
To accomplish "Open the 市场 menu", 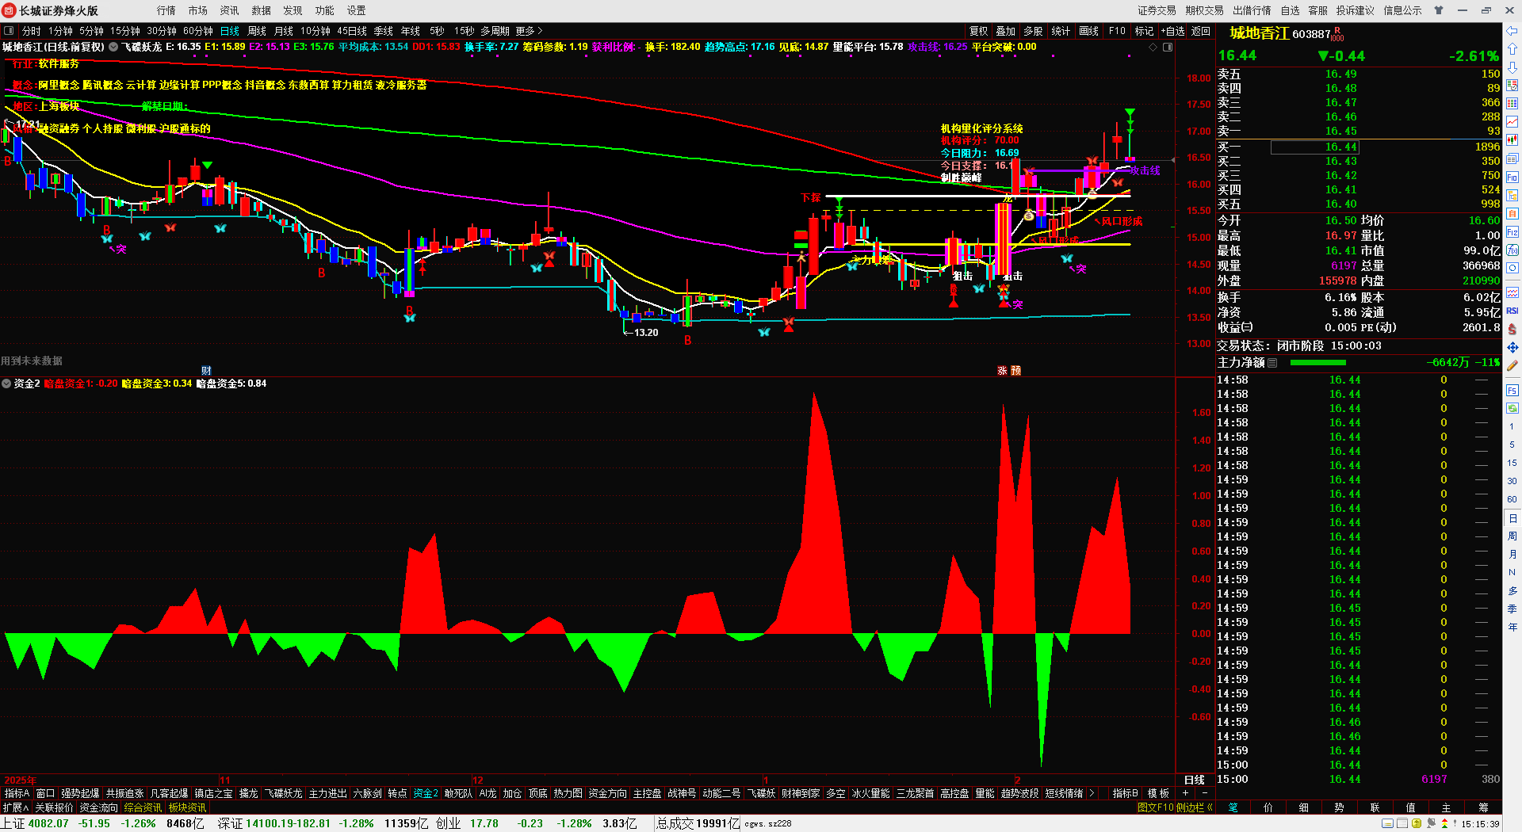I will click(x=198, y=10).
